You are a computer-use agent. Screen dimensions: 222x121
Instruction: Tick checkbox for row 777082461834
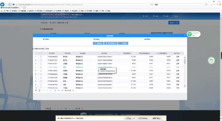(x=41, y=81)
